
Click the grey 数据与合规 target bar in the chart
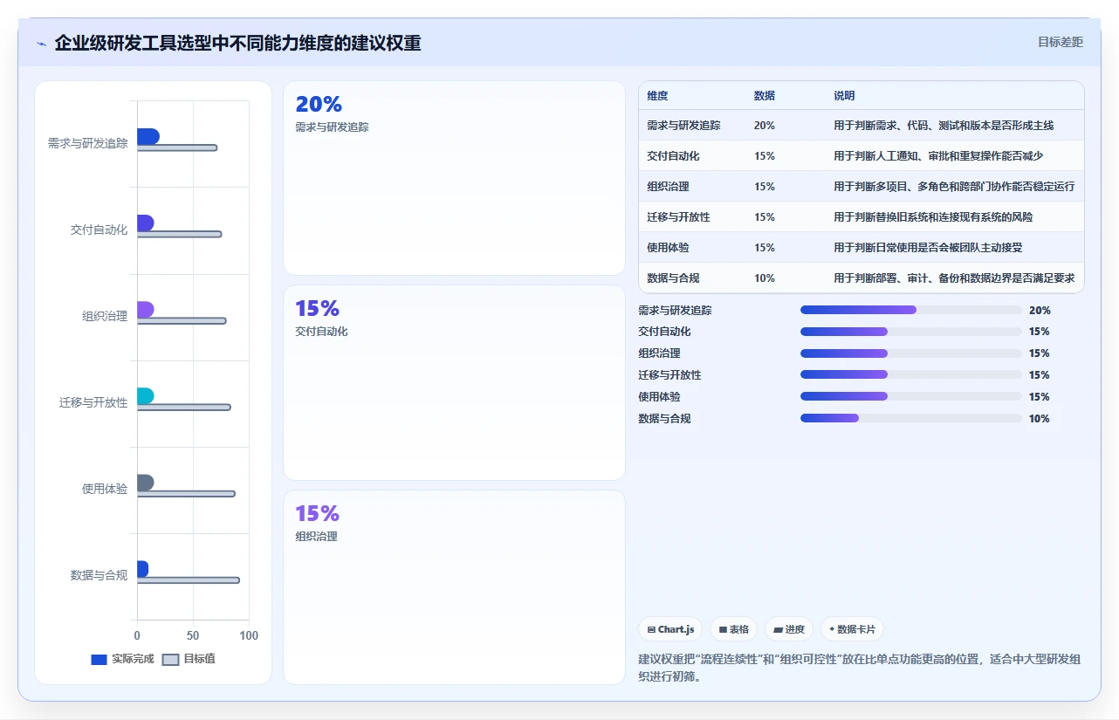click(188, 580)
